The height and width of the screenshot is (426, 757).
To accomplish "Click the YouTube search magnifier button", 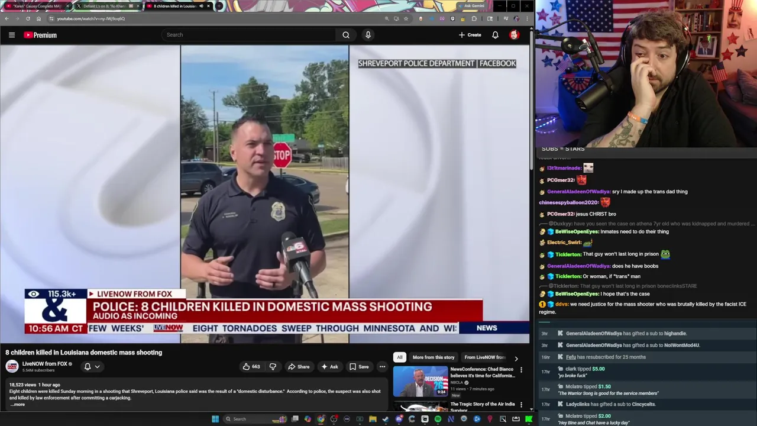I will (x=346, y=35).
